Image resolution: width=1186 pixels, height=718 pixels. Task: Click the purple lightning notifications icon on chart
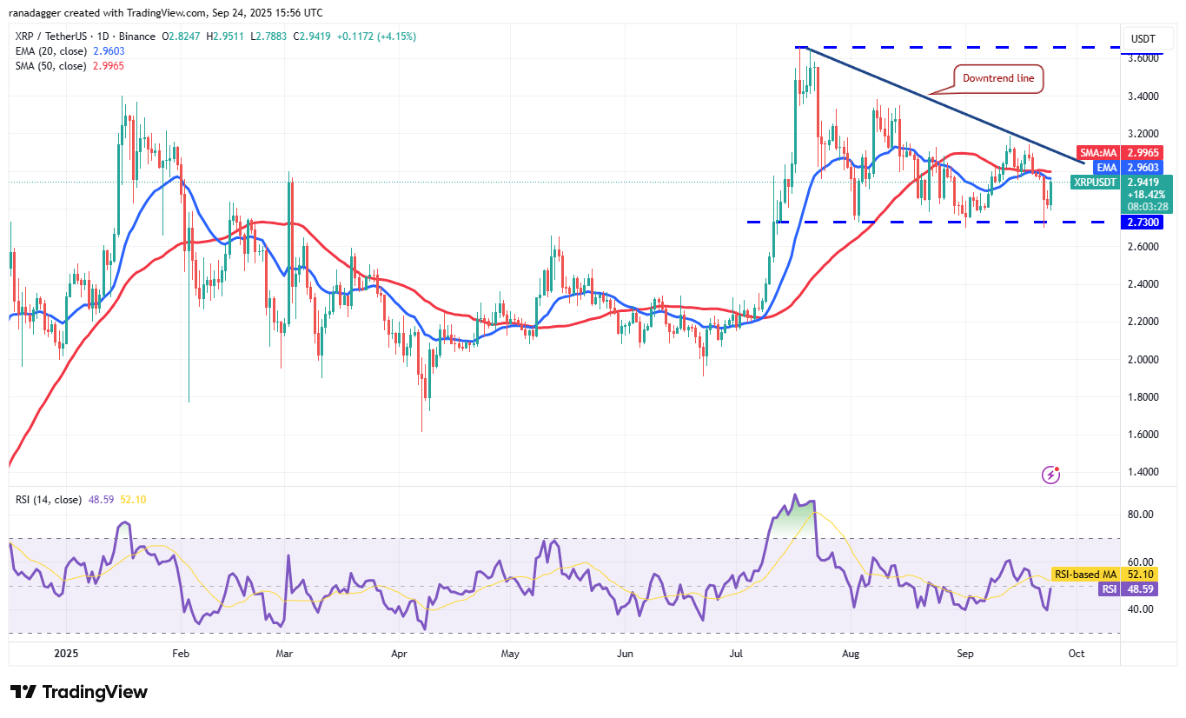(x=1050, y=475)
